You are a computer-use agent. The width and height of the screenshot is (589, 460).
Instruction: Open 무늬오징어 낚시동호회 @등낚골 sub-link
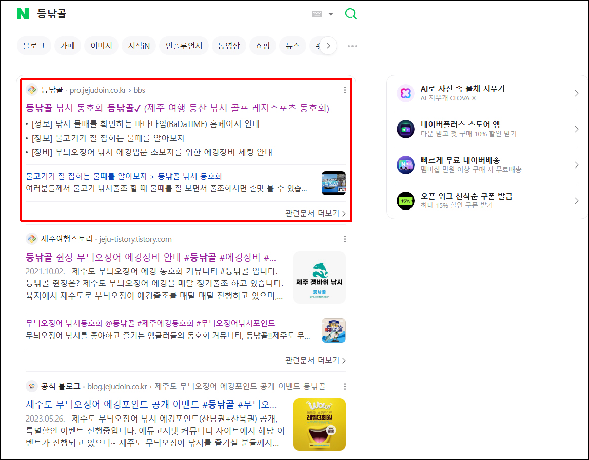[150, 323]
